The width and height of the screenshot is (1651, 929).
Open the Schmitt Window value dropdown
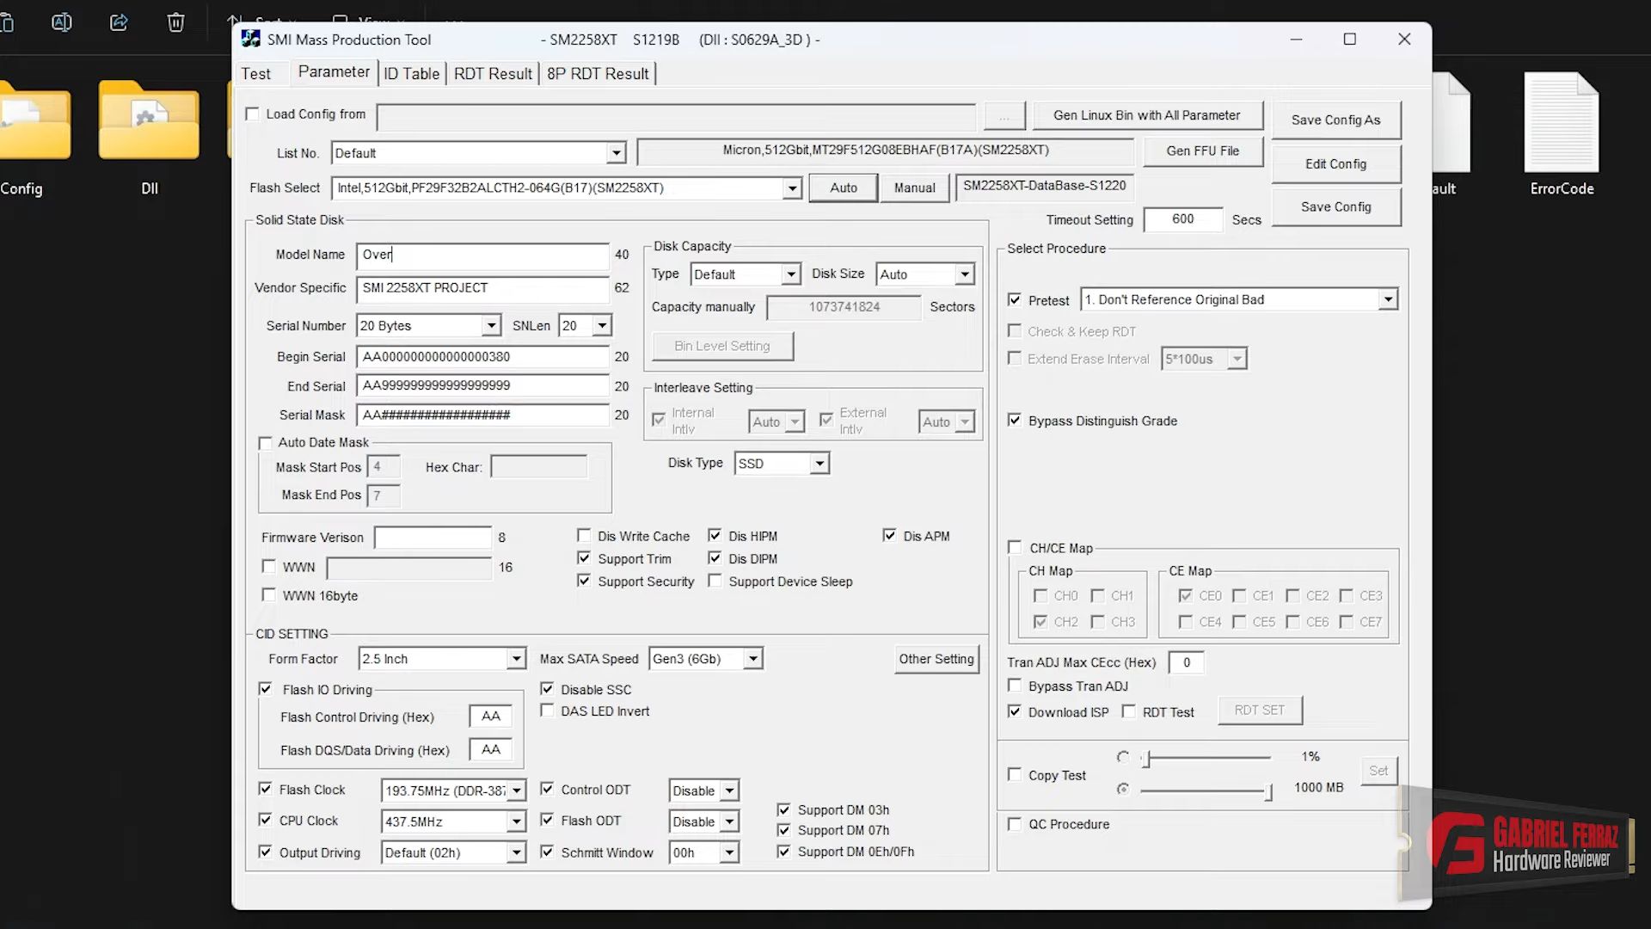[729, 852]
